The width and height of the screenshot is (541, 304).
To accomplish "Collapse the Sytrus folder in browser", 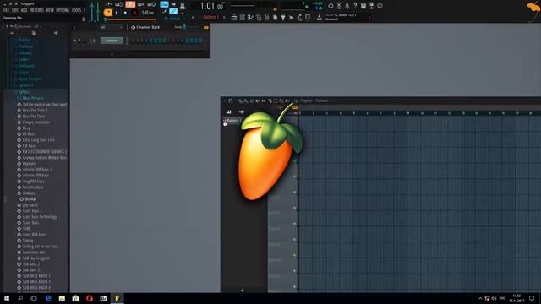I will pos(20,92).
